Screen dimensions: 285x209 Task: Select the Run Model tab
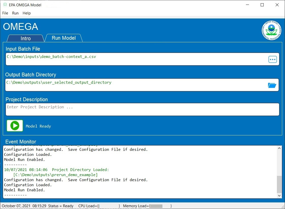pyautogui.click(x=64, y=38)
